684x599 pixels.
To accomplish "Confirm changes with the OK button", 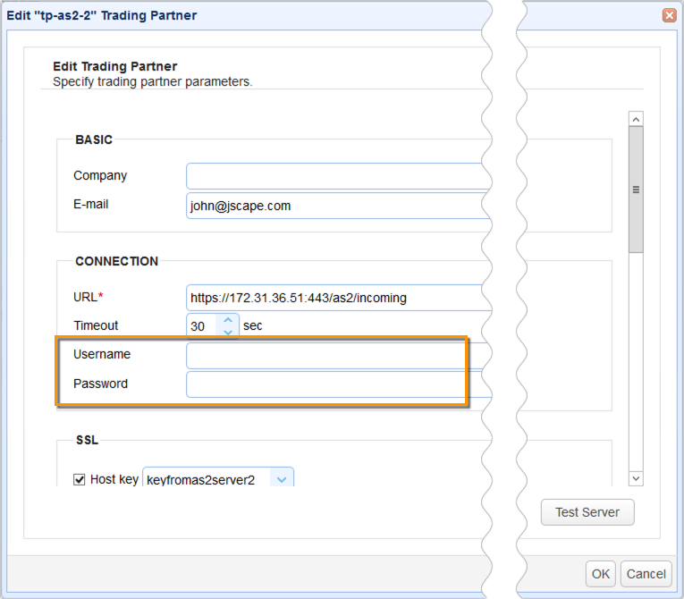I will (600, 574).
